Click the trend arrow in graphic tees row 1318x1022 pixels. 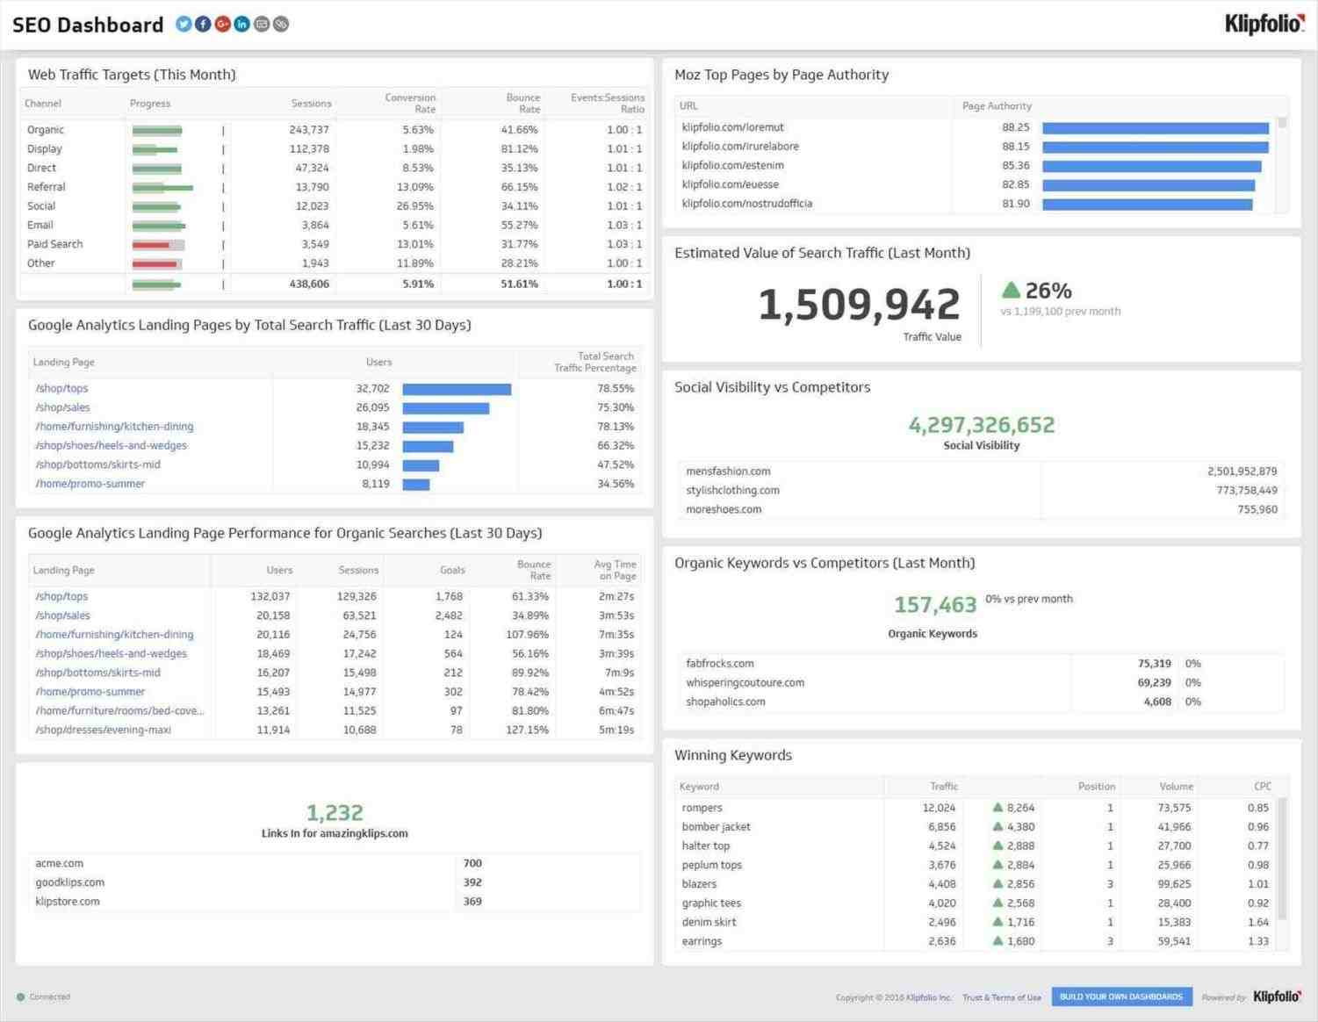click(998, 903)
